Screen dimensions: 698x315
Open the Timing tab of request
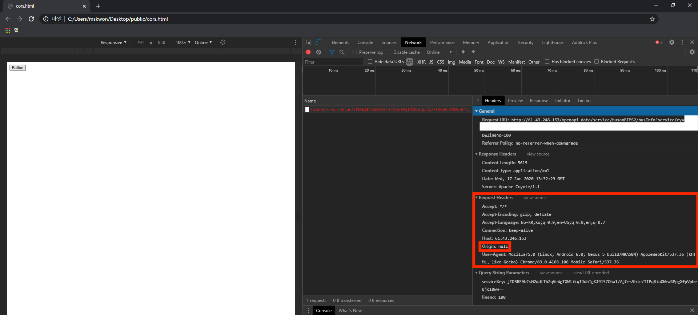pyautogui.click(x=584, y=101)
